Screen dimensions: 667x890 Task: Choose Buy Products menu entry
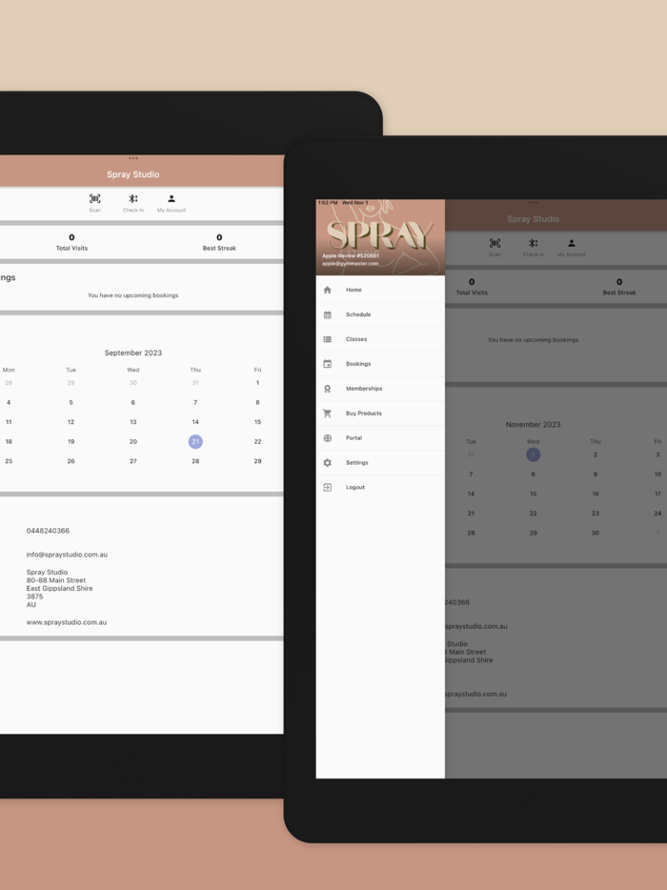tap(380, 414)
